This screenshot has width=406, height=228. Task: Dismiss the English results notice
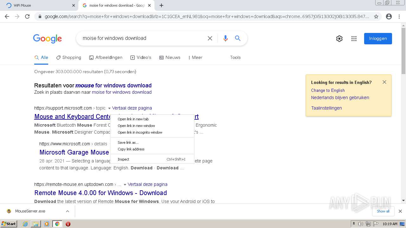coord(384,82)
